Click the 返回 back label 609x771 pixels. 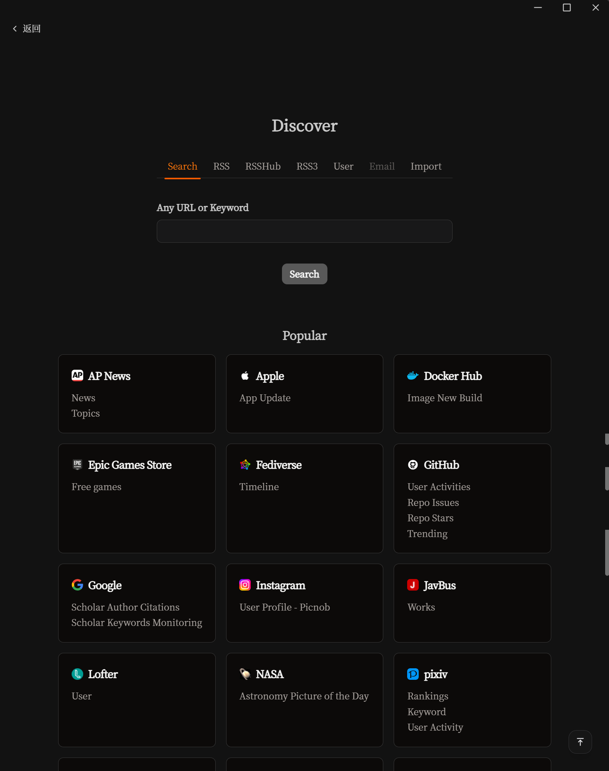click(32, 28)
